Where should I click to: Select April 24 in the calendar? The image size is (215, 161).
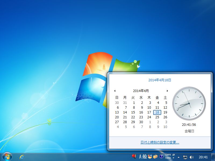149,117
